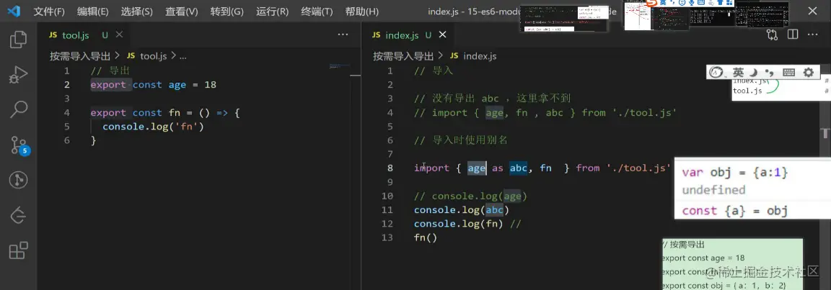Screen dimensions: 831x290
Task: Click line number 2 in tool.js
Action: click(x=66, y=85)
